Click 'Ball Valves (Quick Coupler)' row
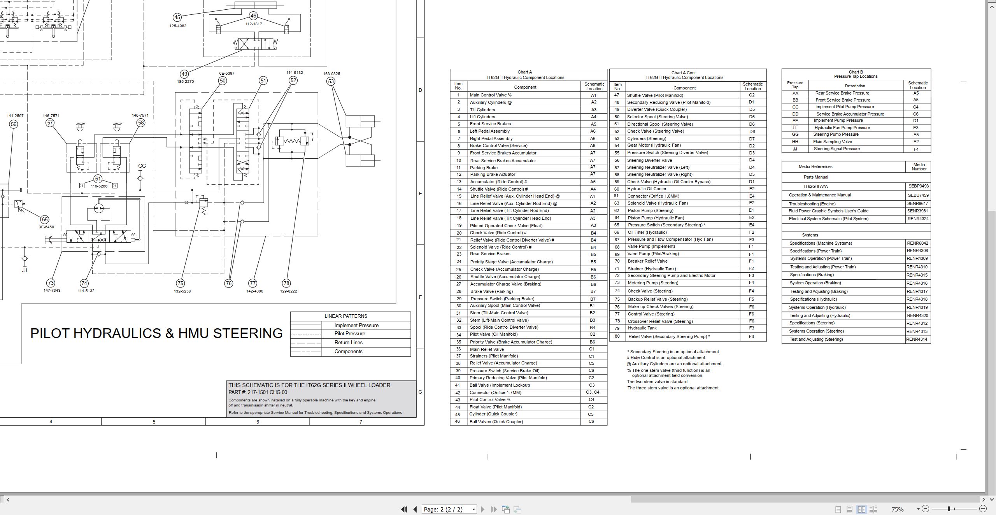 click(528, 422)
